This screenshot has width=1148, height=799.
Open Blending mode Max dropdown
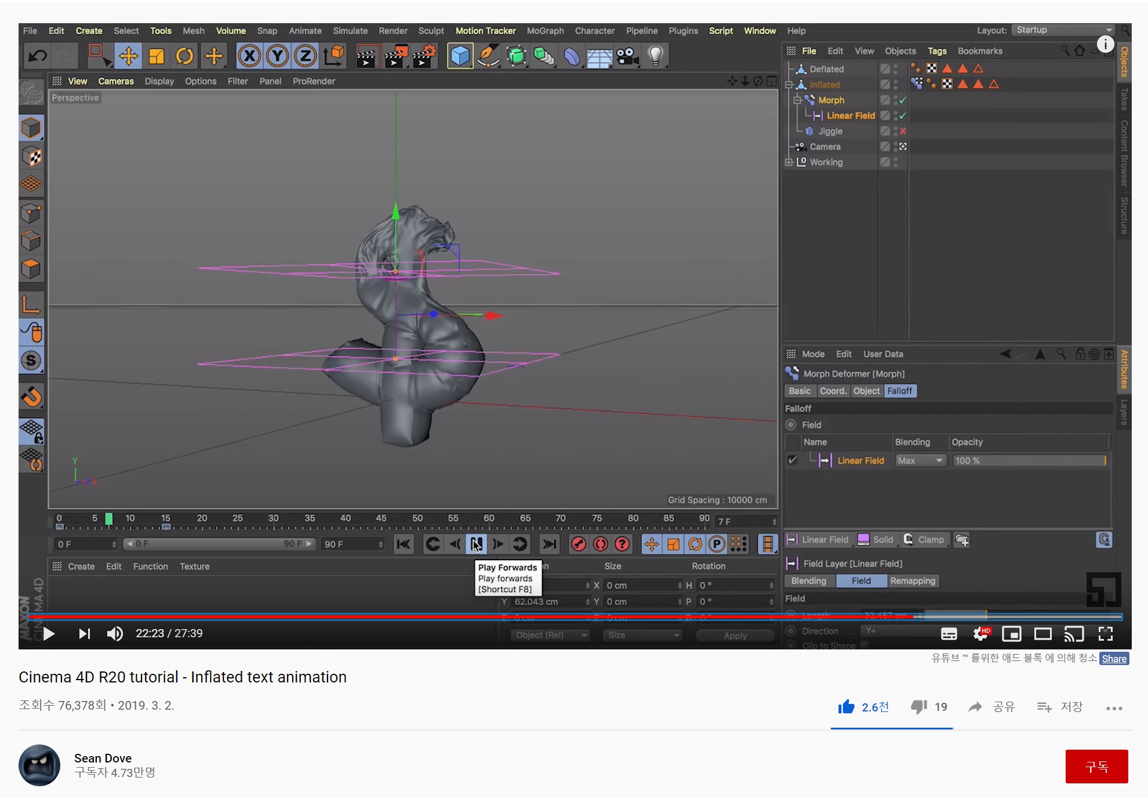tap(920, 460)
